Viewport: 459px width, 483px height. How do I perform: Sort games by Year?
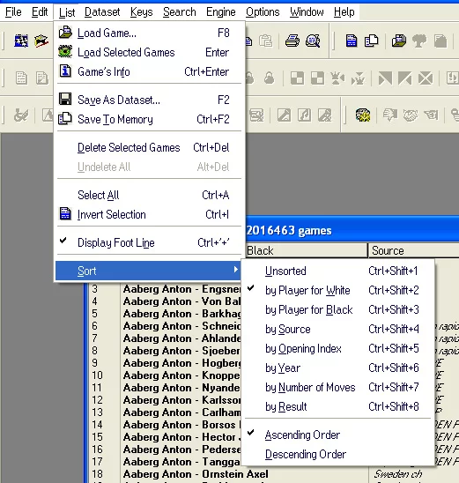point(337,368)
